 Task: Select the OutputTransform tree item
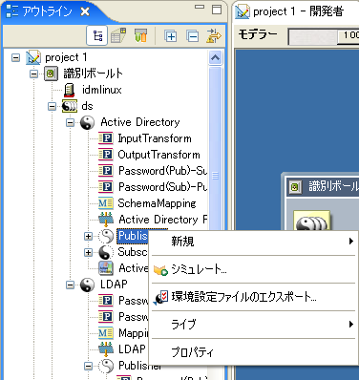point(158,155)
